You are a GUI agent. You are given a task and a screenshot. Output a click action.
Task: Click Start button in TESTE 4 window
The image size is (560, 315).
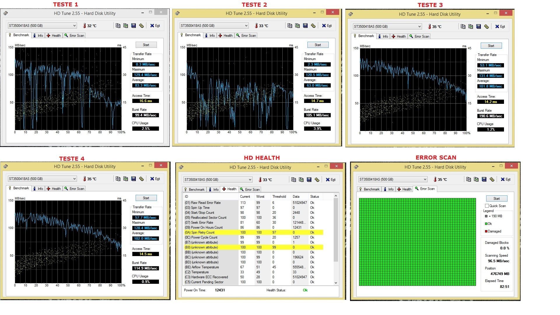pyautogui.click(x=146, y=198)
